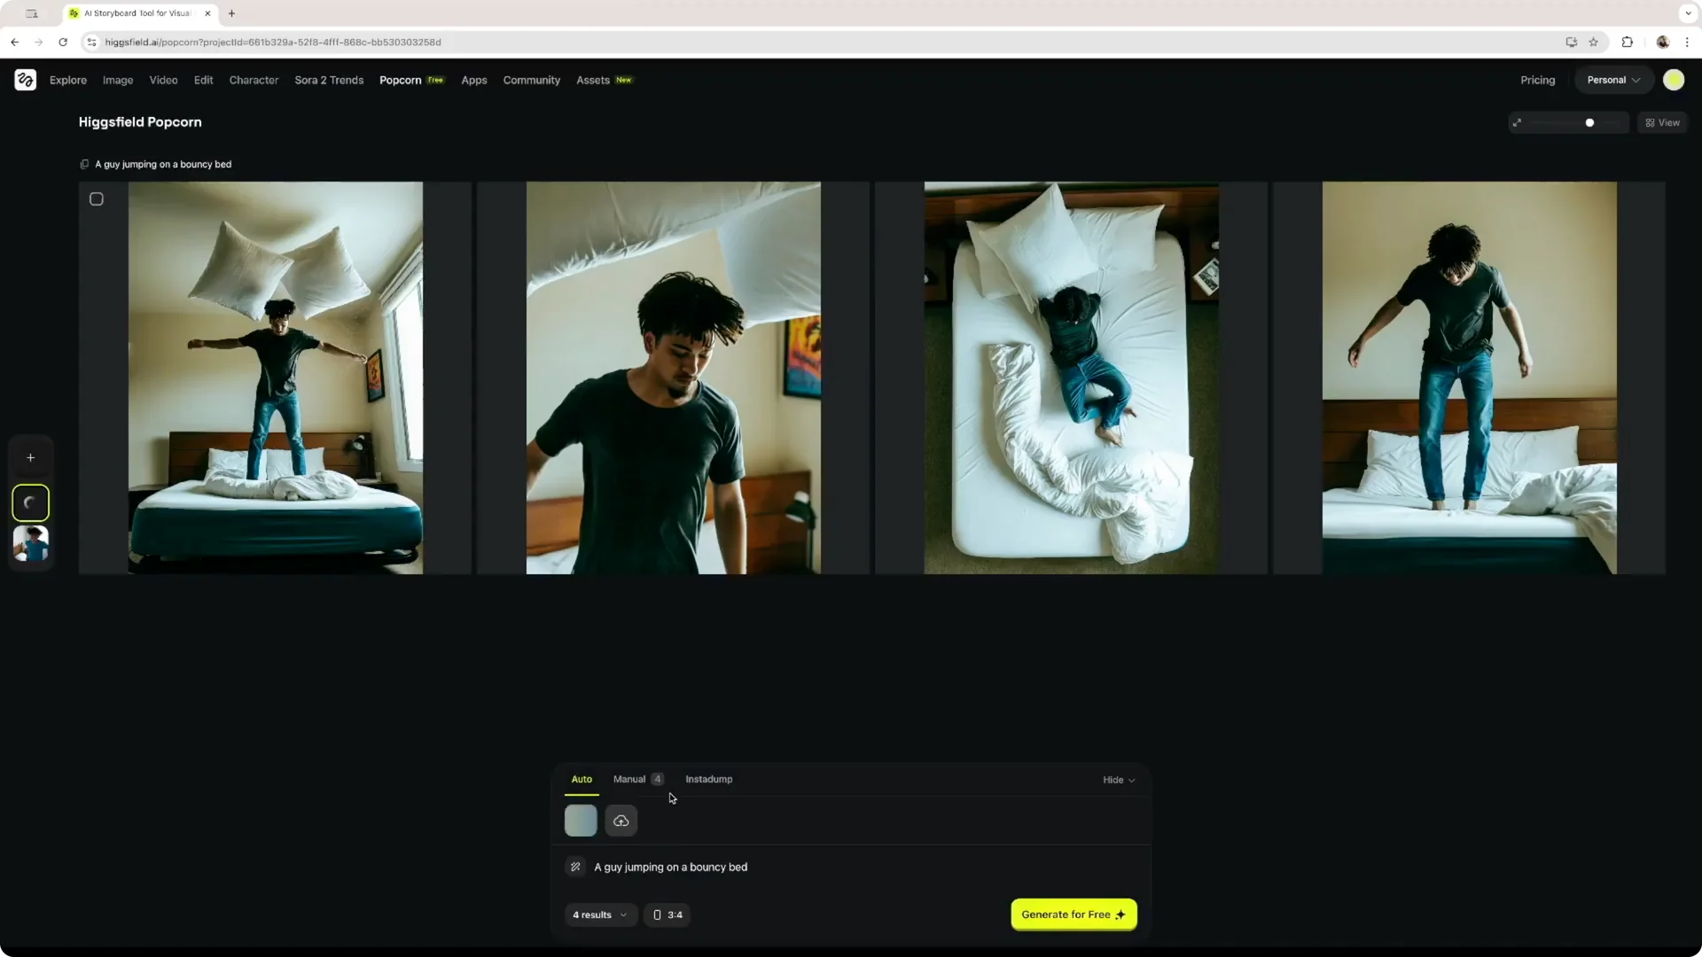Click the expand fullscreen arrows icon
Image resolution: width=1702 pixels, height=957 pixels.
pyautogui.click(x=1518, y=122)
